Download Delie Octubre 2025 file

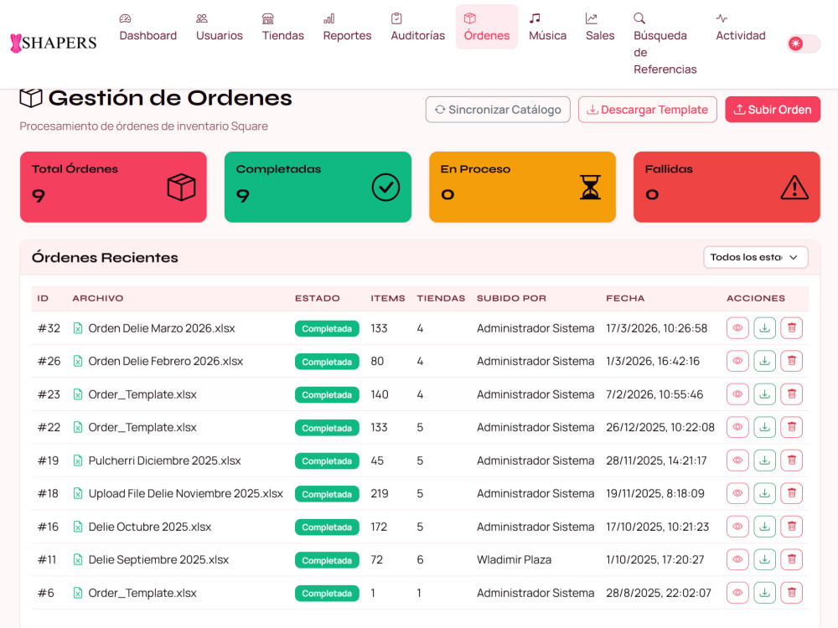765,527
